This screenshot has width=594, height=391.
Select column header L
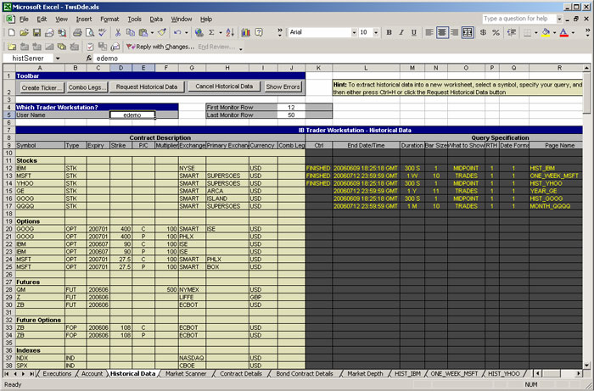click(366, 68)
